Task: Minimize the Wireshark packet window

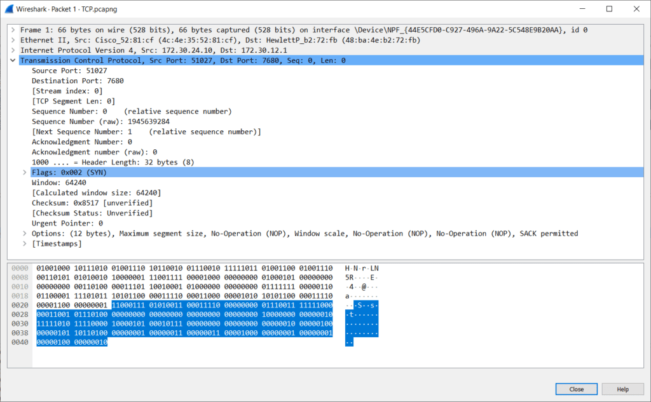Action: tap(582, 9)
